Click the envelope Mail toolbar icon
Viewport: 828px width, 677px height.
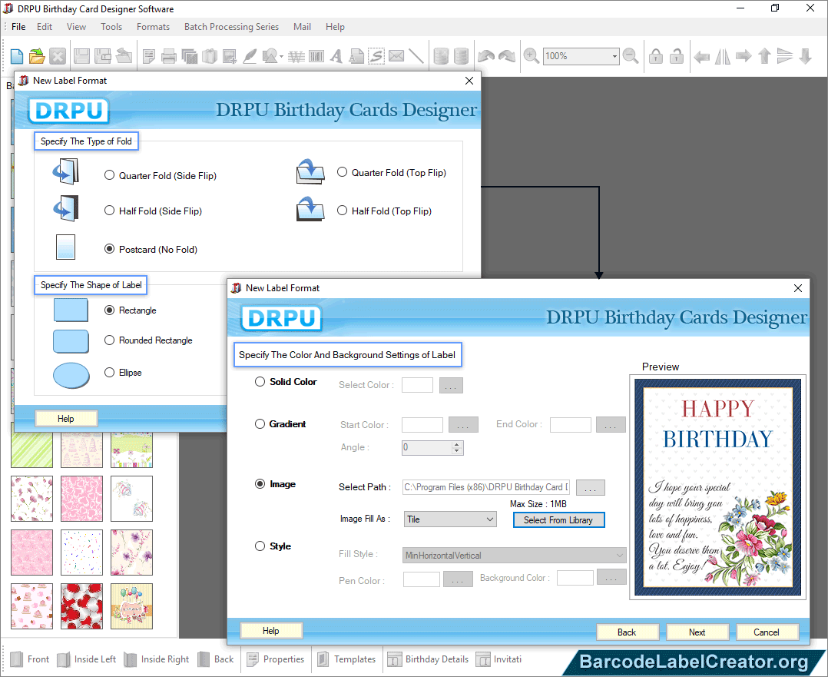(x=396, y=56)
